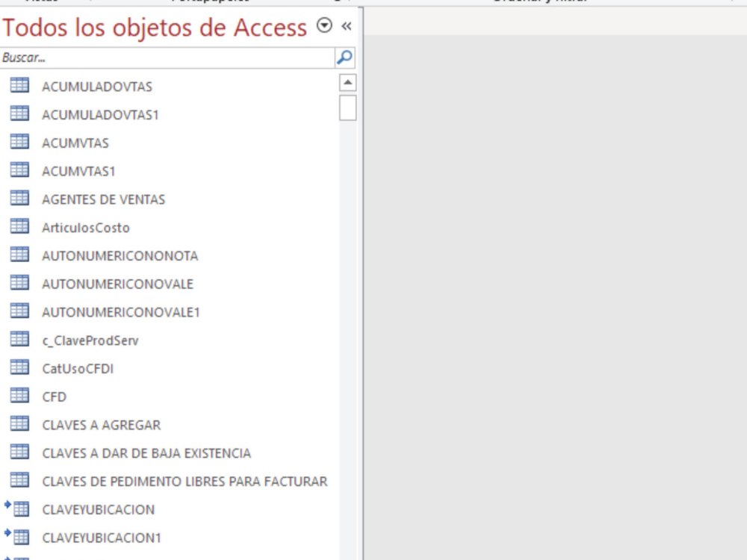The image size is (747, 560).
Task: Select the CLAVEYUBICACION1 linked table name
Action: click(x=102, y=538)
